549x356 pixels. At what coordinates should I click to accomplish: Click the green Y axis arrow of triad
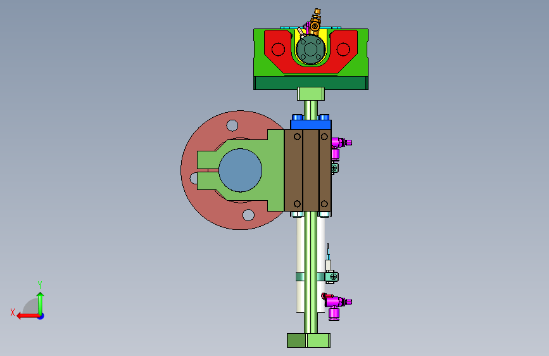coord(41,303)
